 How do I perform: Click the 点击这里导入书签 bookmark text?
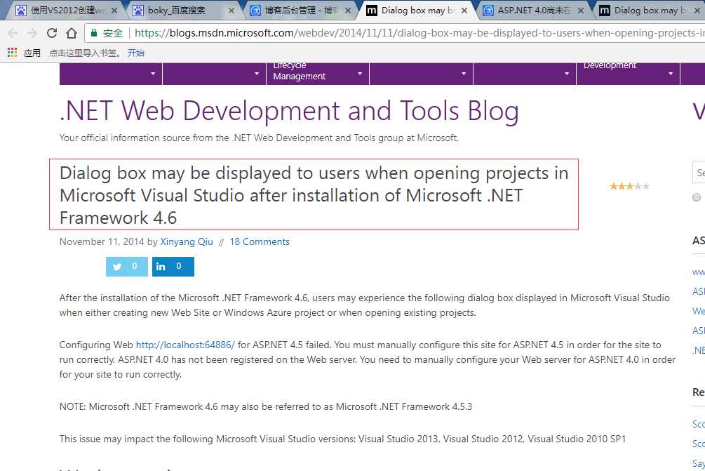click(84, 53)
